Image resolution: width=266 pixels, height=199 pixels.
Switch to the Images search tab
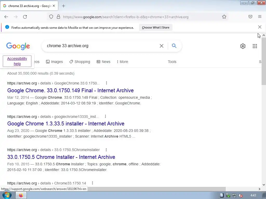[x=54, y=62]
